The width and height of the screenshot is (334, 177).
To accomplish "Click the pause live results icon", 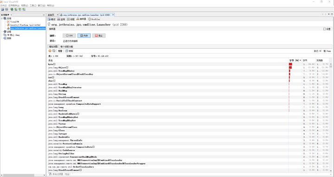I will pyautogui.click(x=50, y=51).
